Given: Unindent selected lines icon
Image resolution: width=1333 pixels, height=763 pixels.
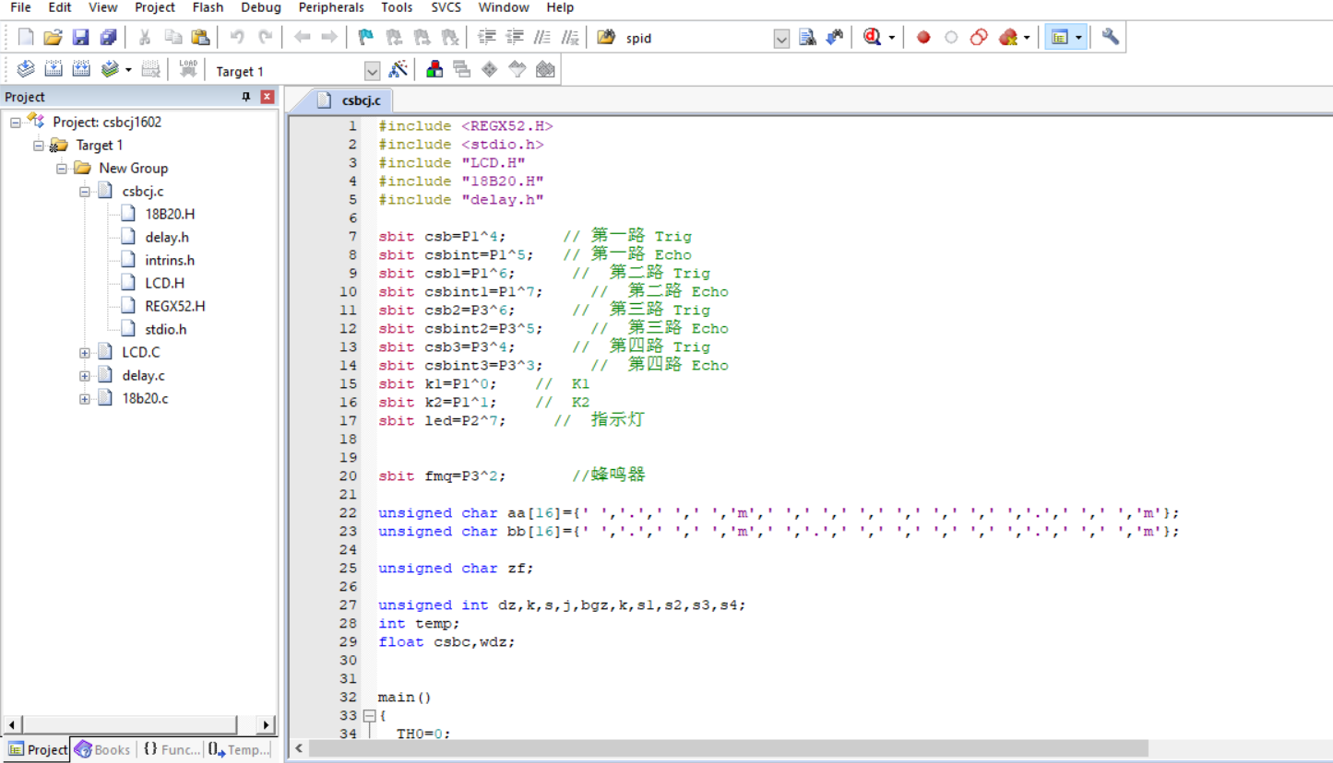Looking at the screenshot, I should 515,37.
